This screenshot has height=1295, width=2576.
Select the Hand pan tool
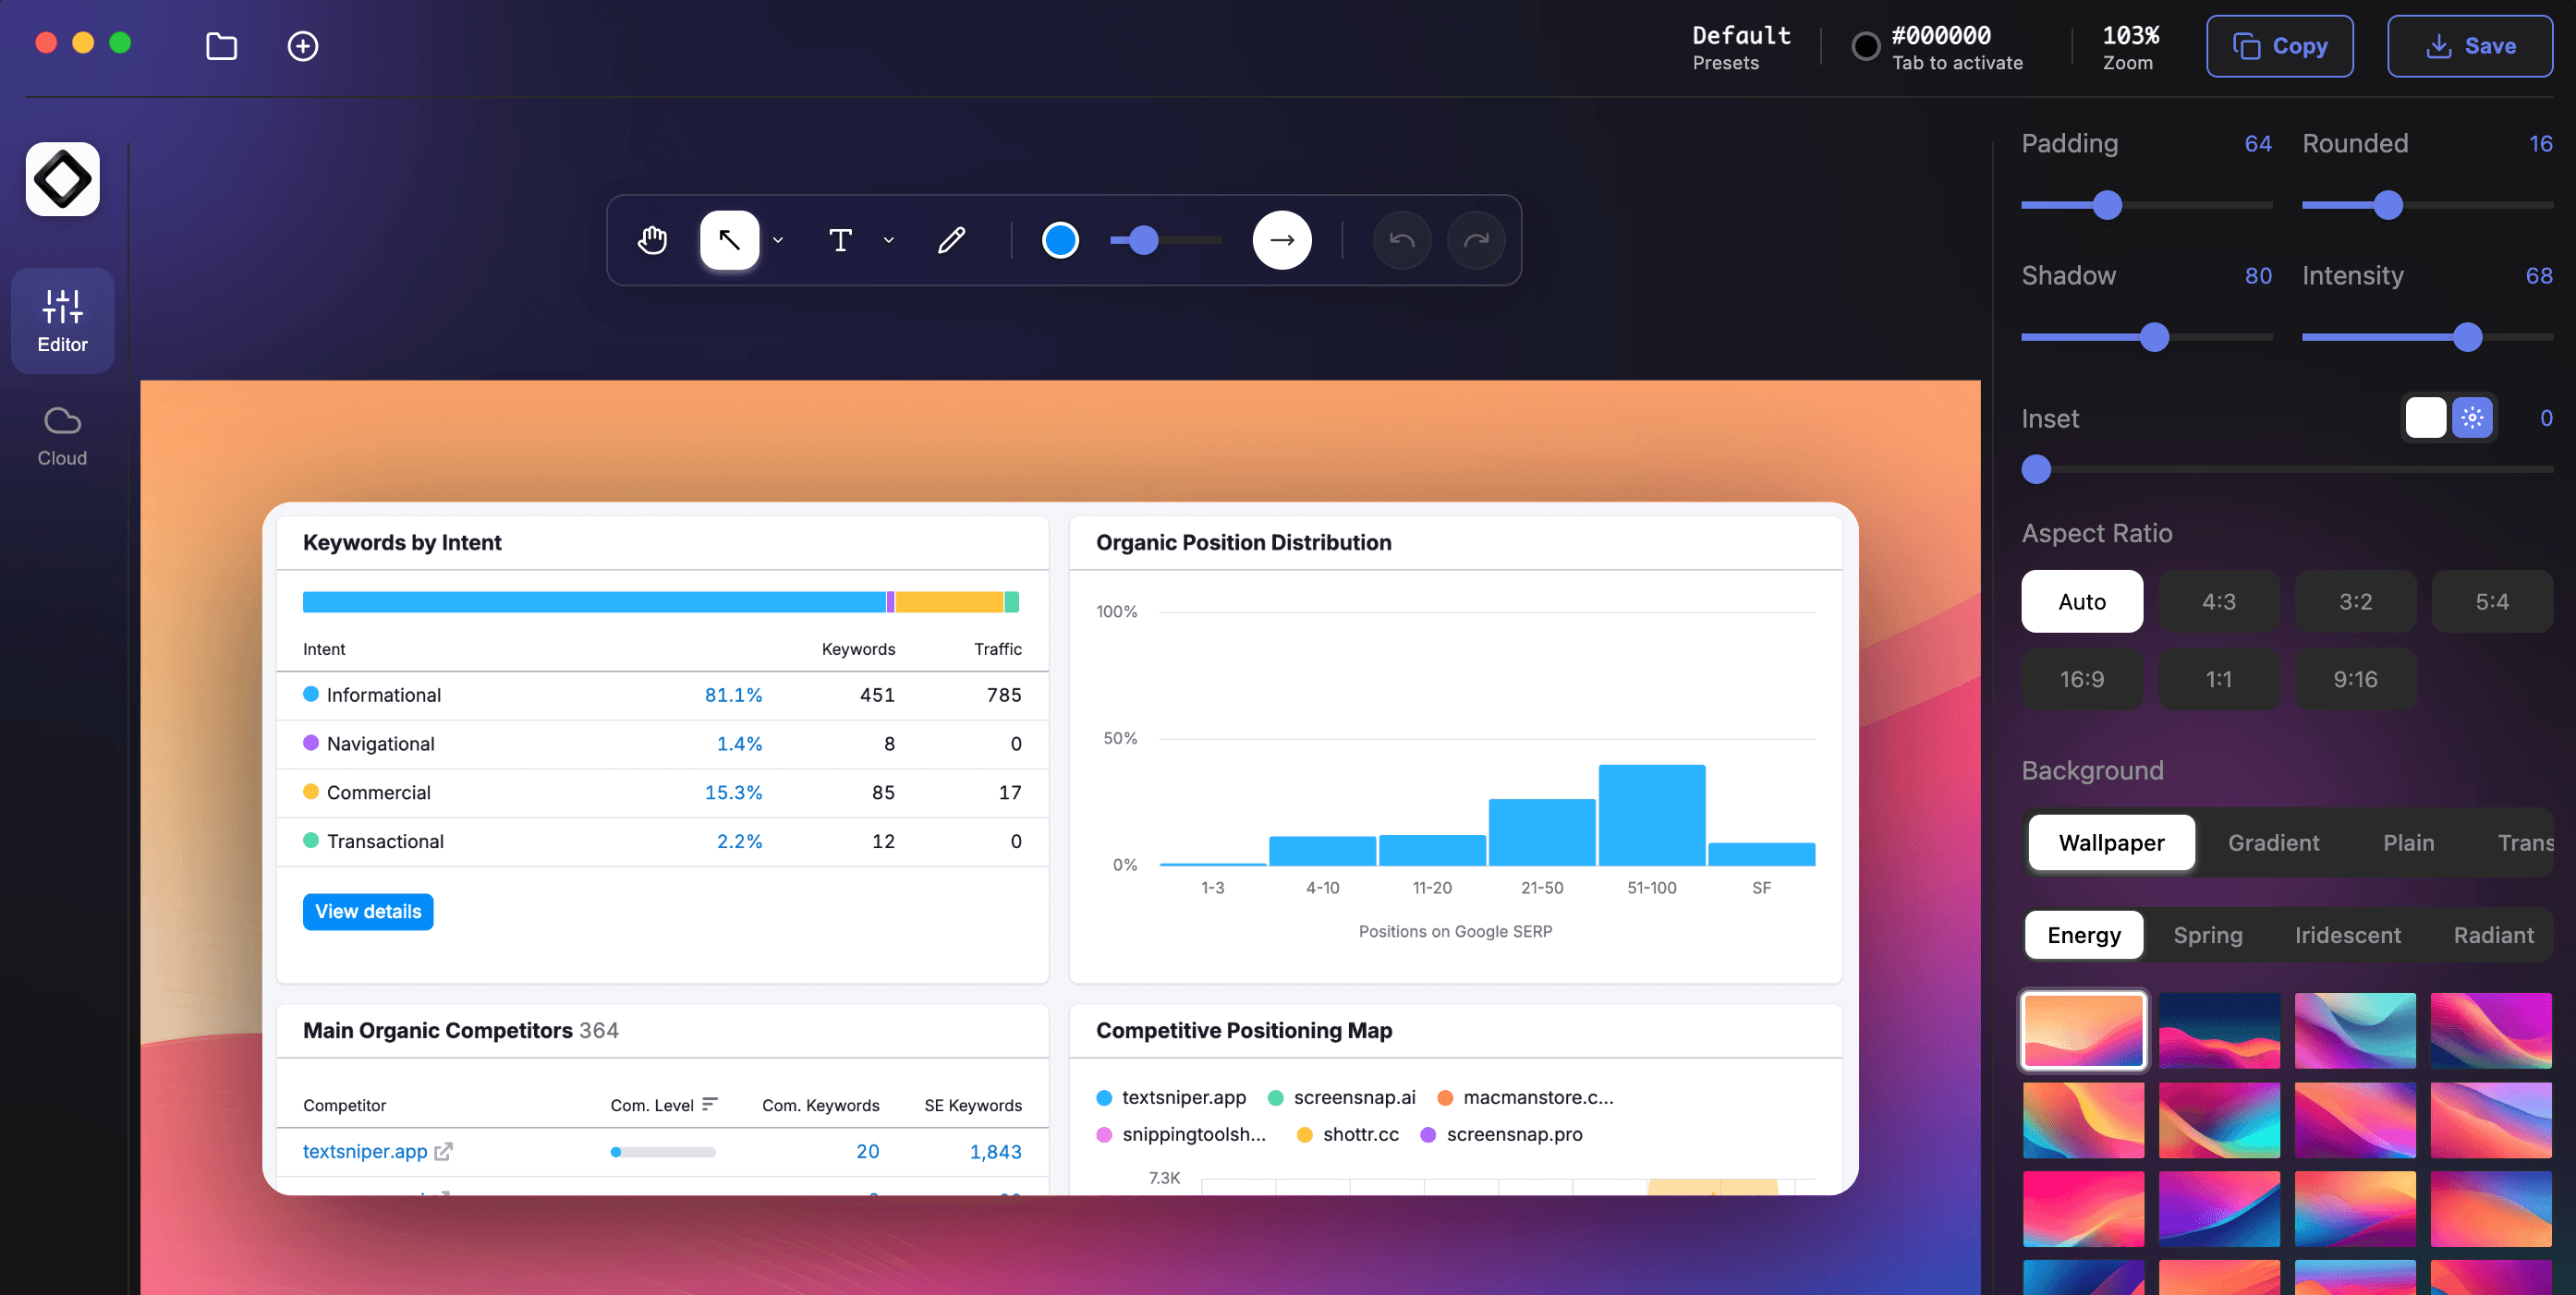(651, 240)
